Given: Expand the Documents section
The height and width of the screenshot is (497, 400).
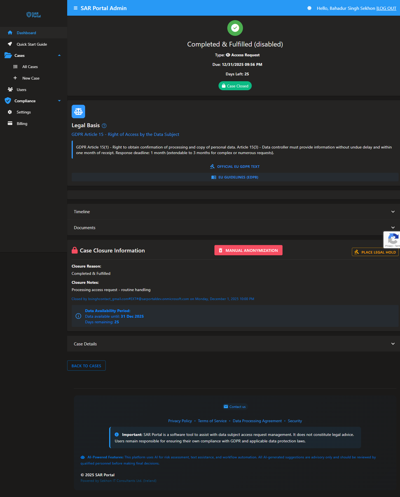Looking at the screenshot, I should (393, 228).
